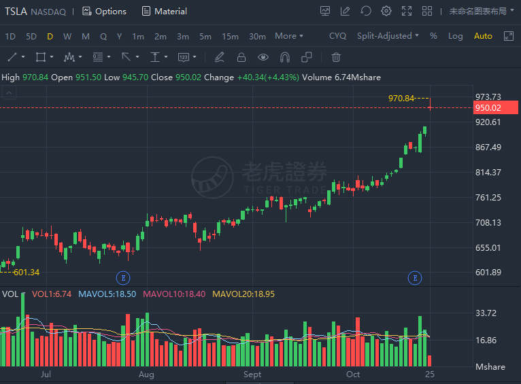Toggle the lock drawings icon

241,57
